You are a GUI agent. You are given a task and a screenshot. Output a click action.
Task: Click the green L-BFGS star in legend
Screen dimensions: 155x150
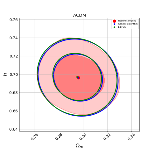point(114,27)
